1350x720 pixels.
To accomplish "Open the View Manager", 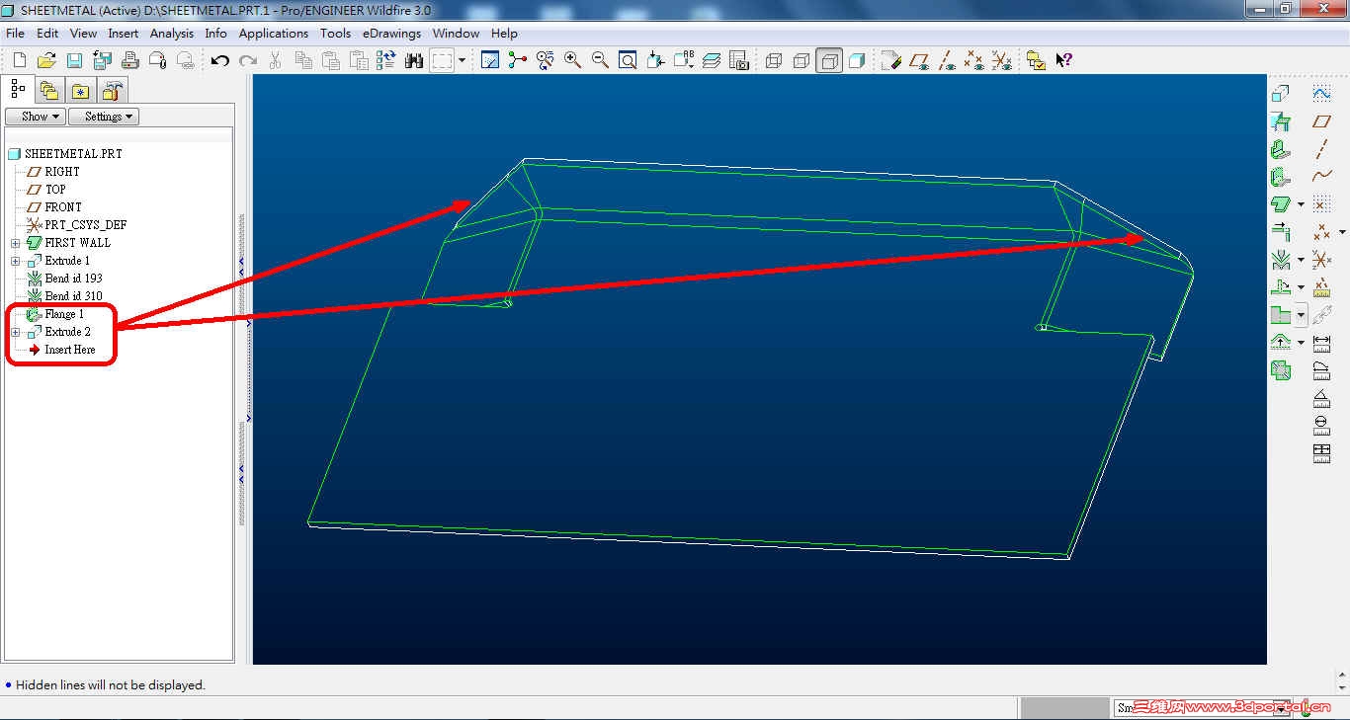I will coord(738,60).
